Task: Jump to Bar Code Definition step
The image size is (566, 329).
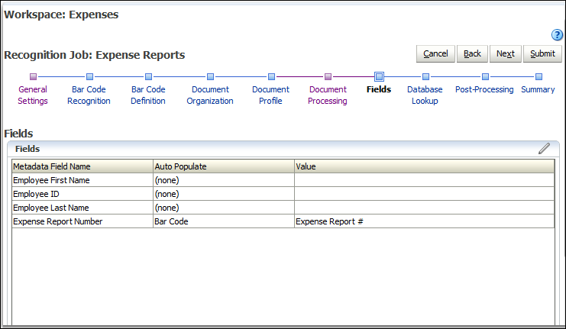Action: (148, 95)
